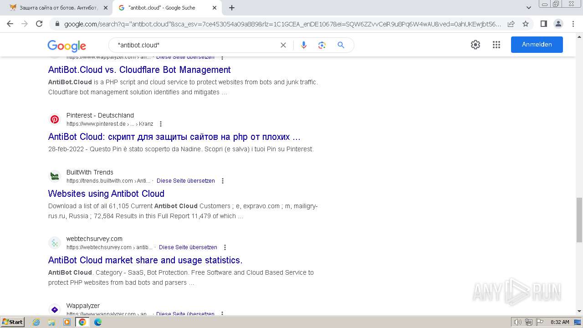The width and height of the screenshot is (583, 328).
Task: Click the Pinterest favicon
Action: [x=55, y=119]
